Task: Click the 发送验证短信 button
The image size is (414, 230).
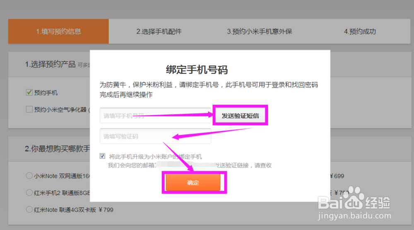Action: pyautogui.click(x=240, y=115)
